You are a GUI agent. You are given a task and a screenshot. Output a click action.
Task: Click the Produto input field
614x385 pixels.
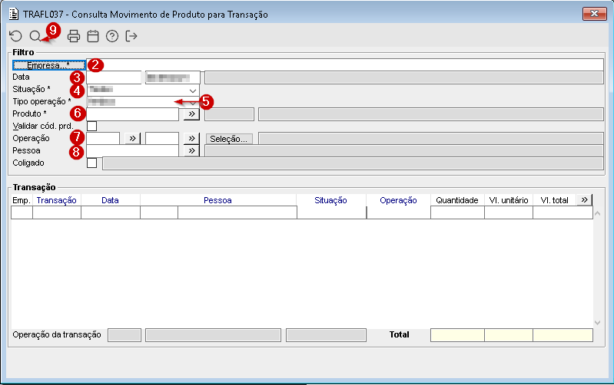132,114
